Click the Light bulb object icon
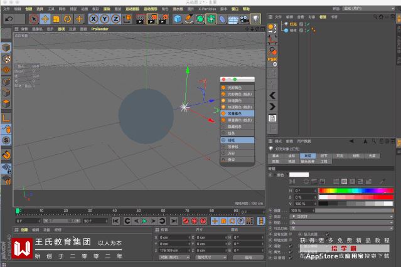This screenshot has height=267, width=401. point(255,19)
